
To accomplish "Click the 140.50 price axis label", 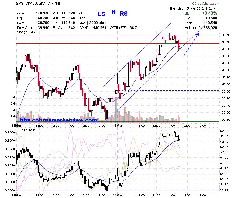I will tap(225, 49).
